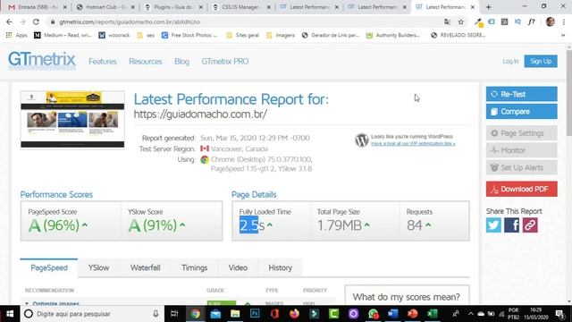Open the Chrome profile avatar
The height and width of the screenshot is (322, 572).
point(551,21)
